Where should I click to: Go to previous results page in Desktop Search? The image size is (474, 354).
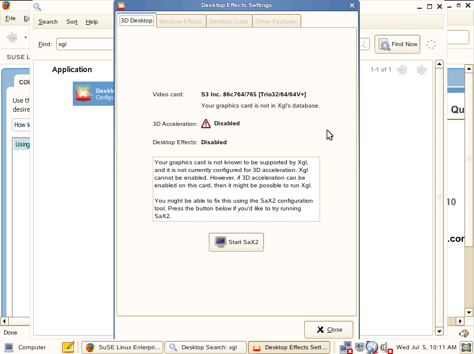(x=401, y=70)
